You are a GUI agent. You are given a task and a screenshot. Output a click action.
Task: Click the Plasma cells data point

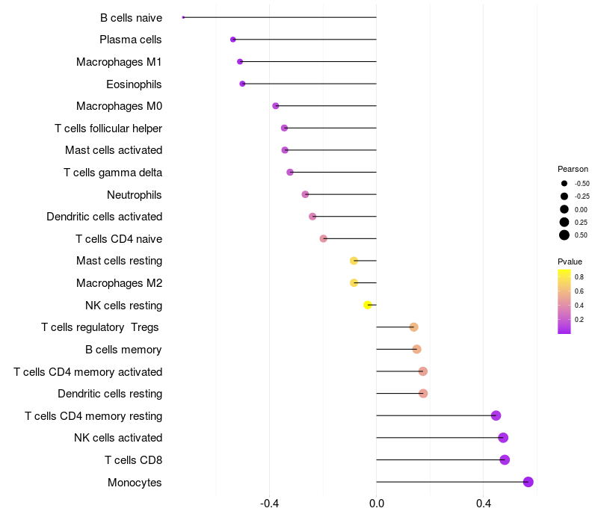(233, 40)
